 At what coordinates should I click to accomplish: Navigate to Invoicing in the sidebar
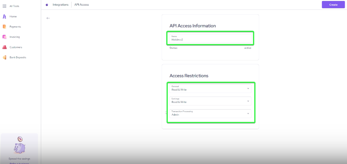tap(15, 37)
